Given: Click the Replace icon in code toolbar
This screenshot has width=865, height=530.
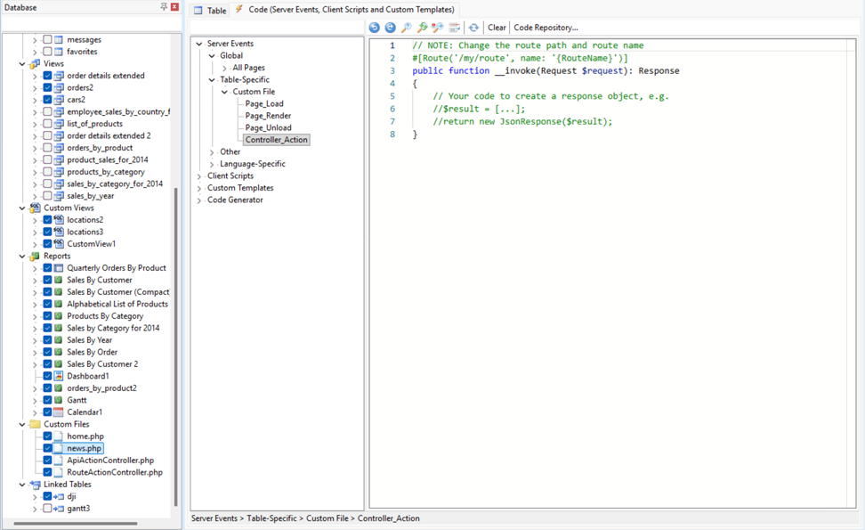Looking at the screenshot, I should point(438,28).
